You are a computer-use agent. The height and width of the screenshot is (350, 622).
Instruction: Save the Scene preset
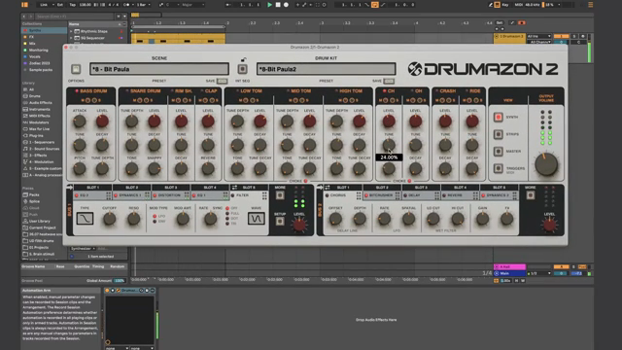[x=223, y=81]
